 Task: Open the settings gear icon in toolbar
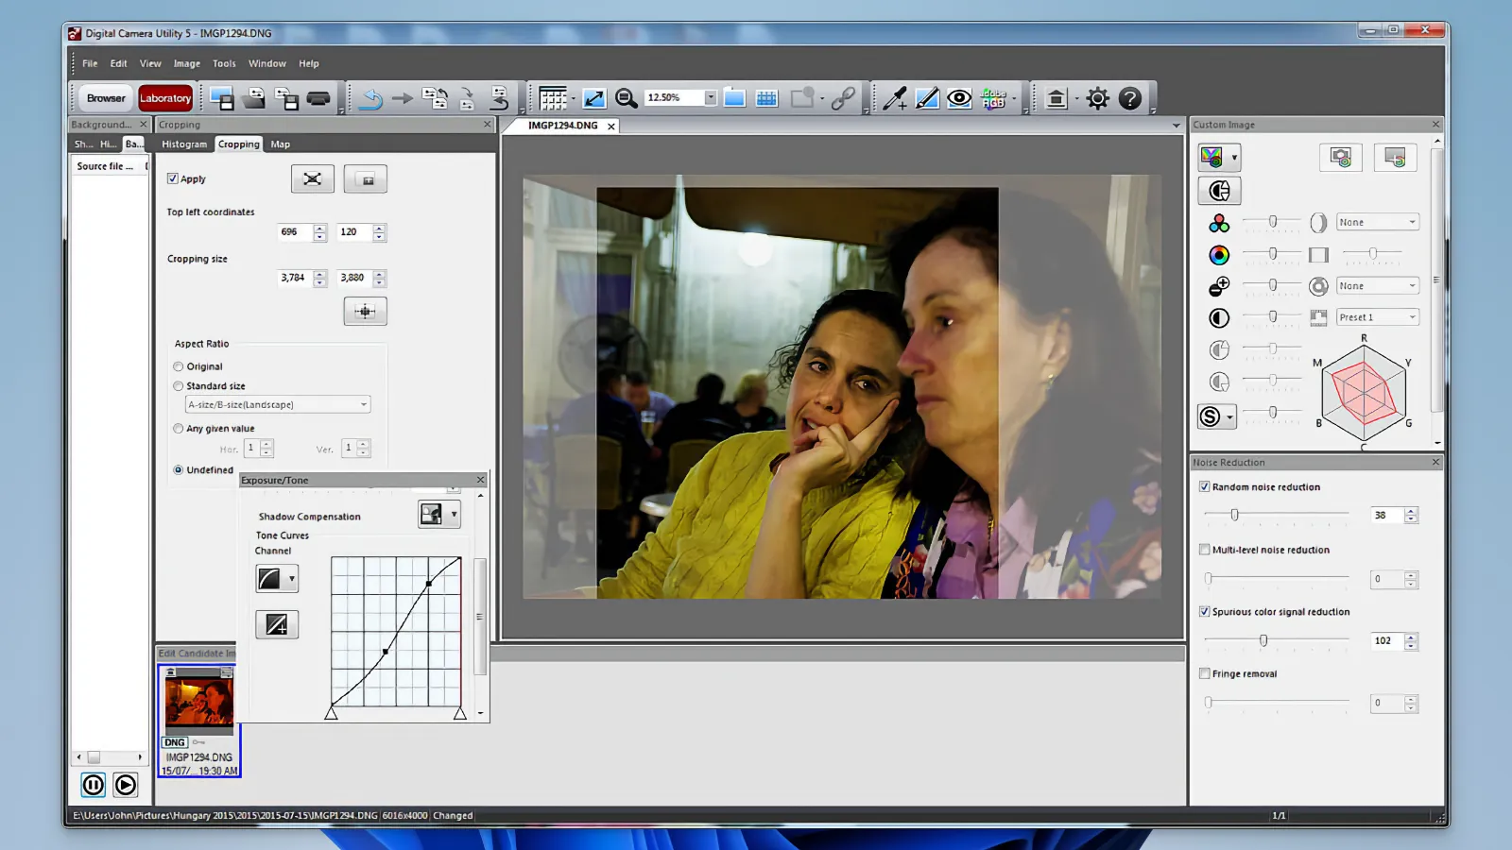tap(1097, 97)
